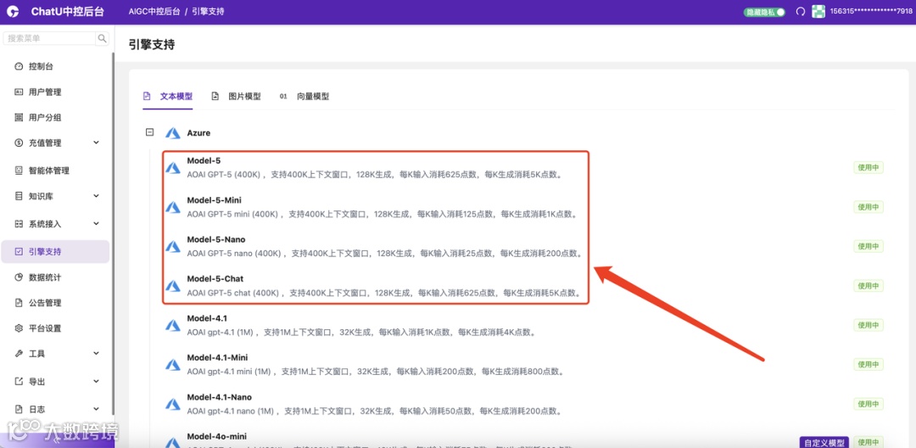Open 用户管理 menu item
The image size is (916, 448).
pos(55,92)
